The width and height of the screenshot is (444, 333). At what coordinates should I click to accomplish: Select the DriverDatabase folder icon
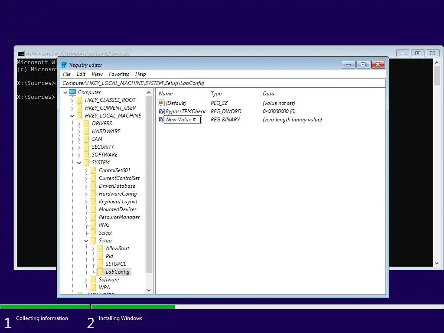point(94,186)
